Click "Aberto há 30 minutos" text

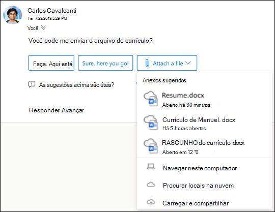pyautogui.click(x=186, y=105)
